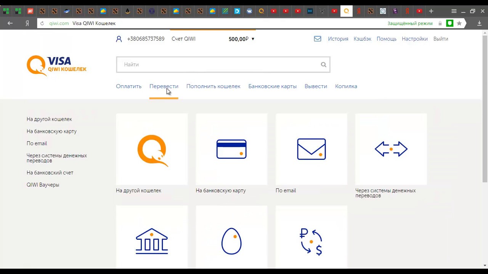Expand the 500,00₽ balance dropdown
This screenshot has height=274, width=488.
(253, 39)
